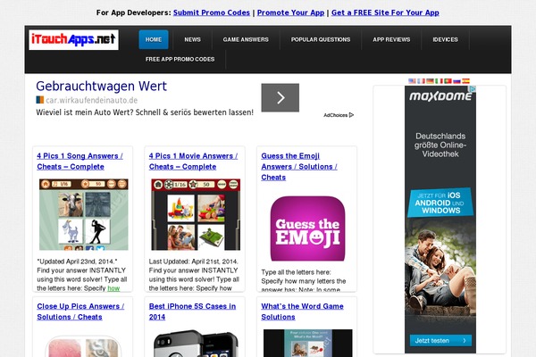This screenshot has width=536, height=357.
Task: Open the What's the Word game thumbnail
Action: pos(307,343)
